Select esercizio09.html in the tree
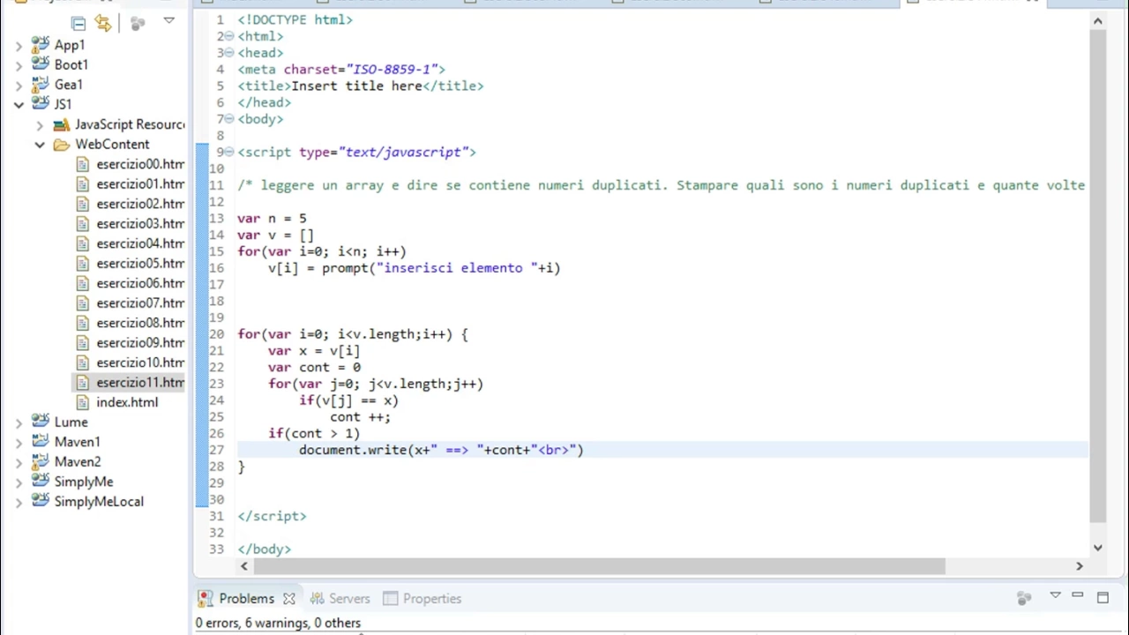The height and width of the screenshot is (635, 1129). [140, 342]
